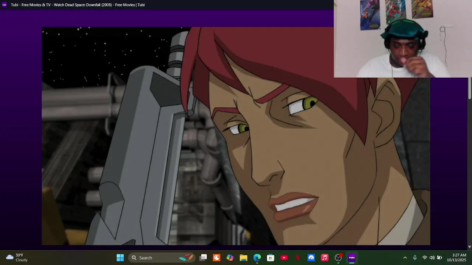
Task: Open Paramount+ app from the taskbar
Action: [x=311, y=258]
